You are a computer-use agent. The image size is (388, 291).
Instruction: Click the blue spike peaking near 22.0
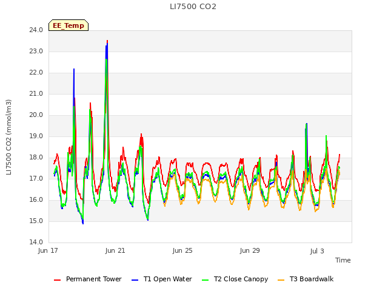(x=74, y=70)
